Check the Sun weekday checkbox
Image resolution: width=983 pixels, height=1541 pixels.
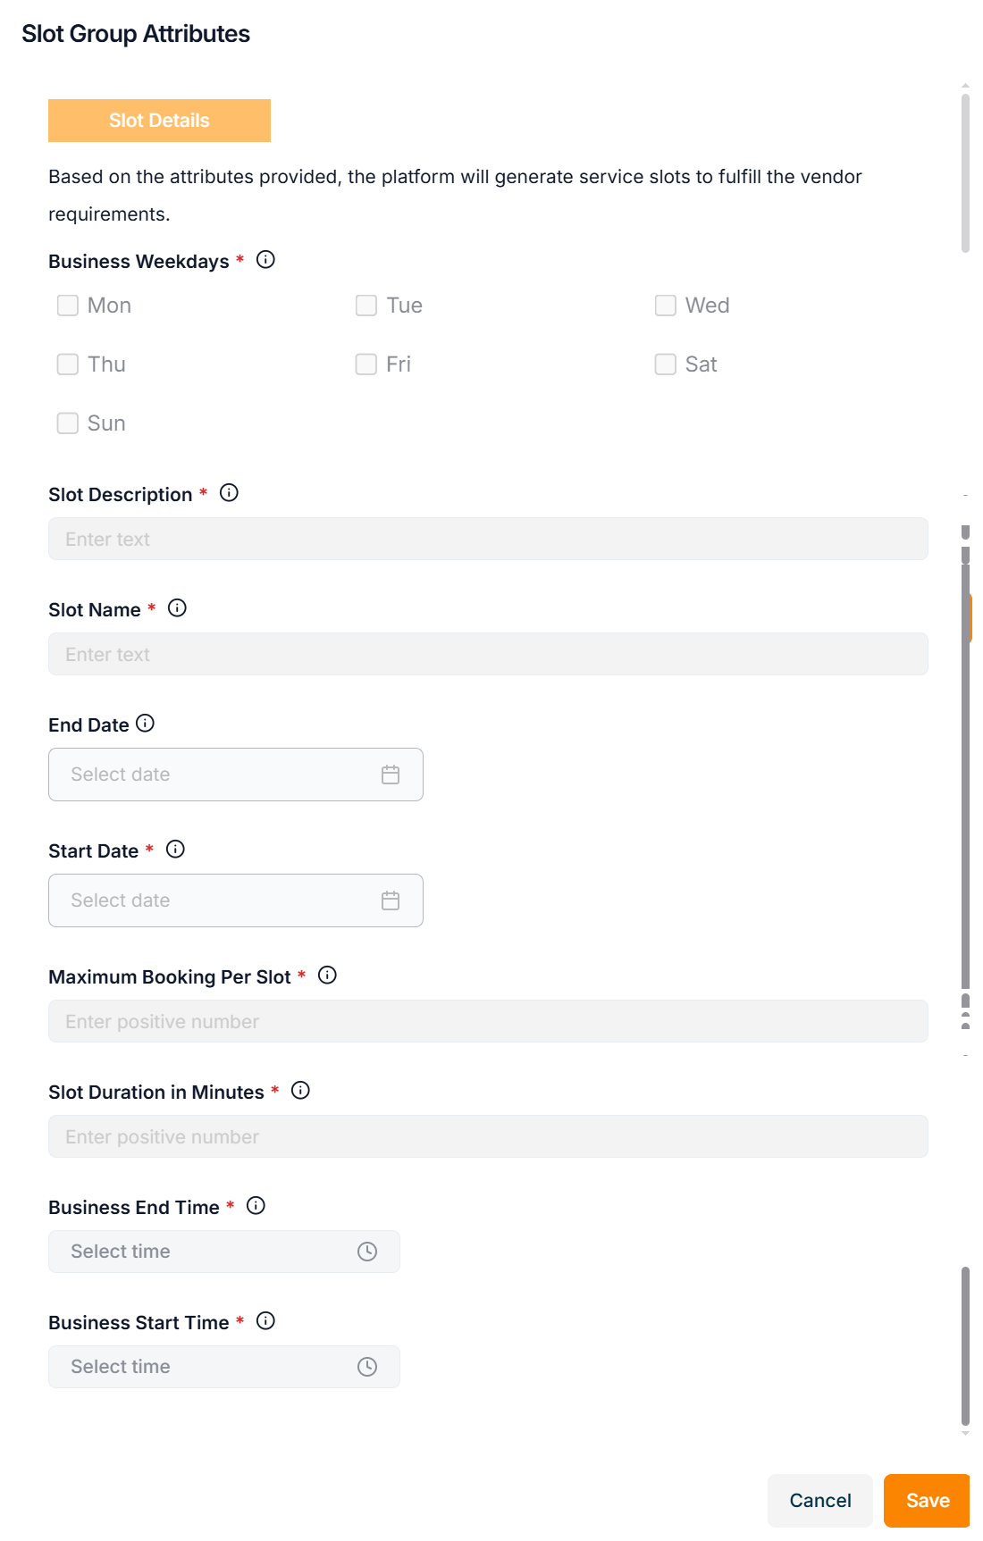coord(68,423)
